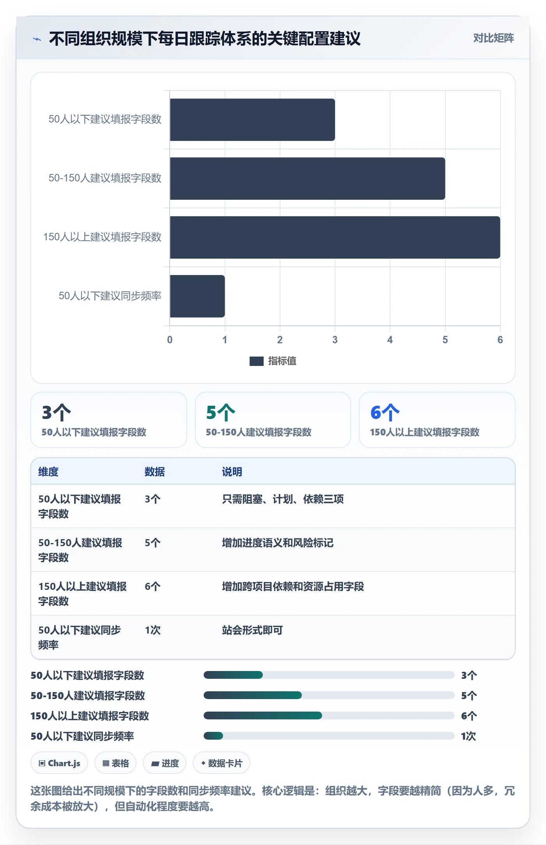Viewport: 546px width, 845px height.
Task: Click the icon inside the Chart.js tag
Action: 42,763
